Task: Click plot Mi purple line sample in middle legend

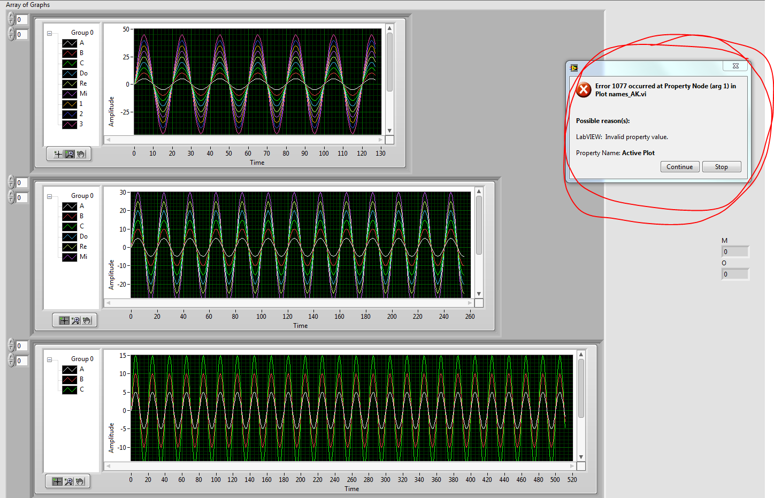Action: (70, 257)
